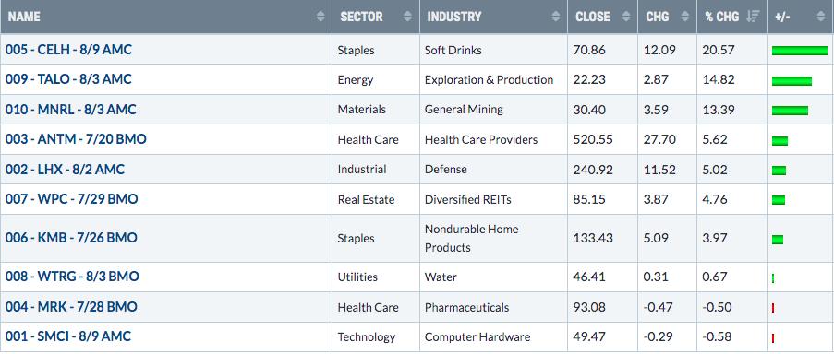Open 005 - CELH - 8/9 AMC link
Screen dimensions: 834x354
(x=68, y=50)
